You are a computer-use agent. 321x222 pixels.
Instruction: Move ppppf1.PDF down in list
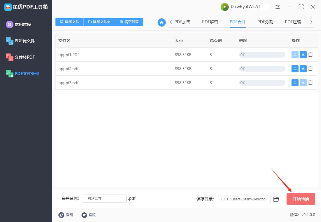coord(303,55)
